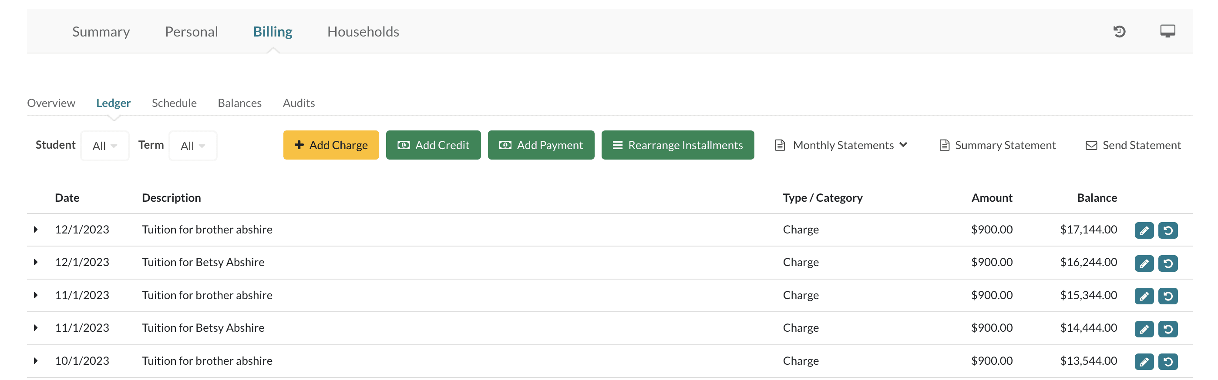This screenshot has width=1218, height=380.
Task: Expand the 10/1/2023 charge row details
Action: tap(36, 361)
